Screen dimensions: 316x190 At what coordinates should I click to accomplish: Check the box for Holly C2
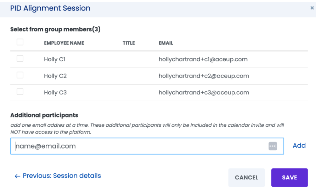20,75
